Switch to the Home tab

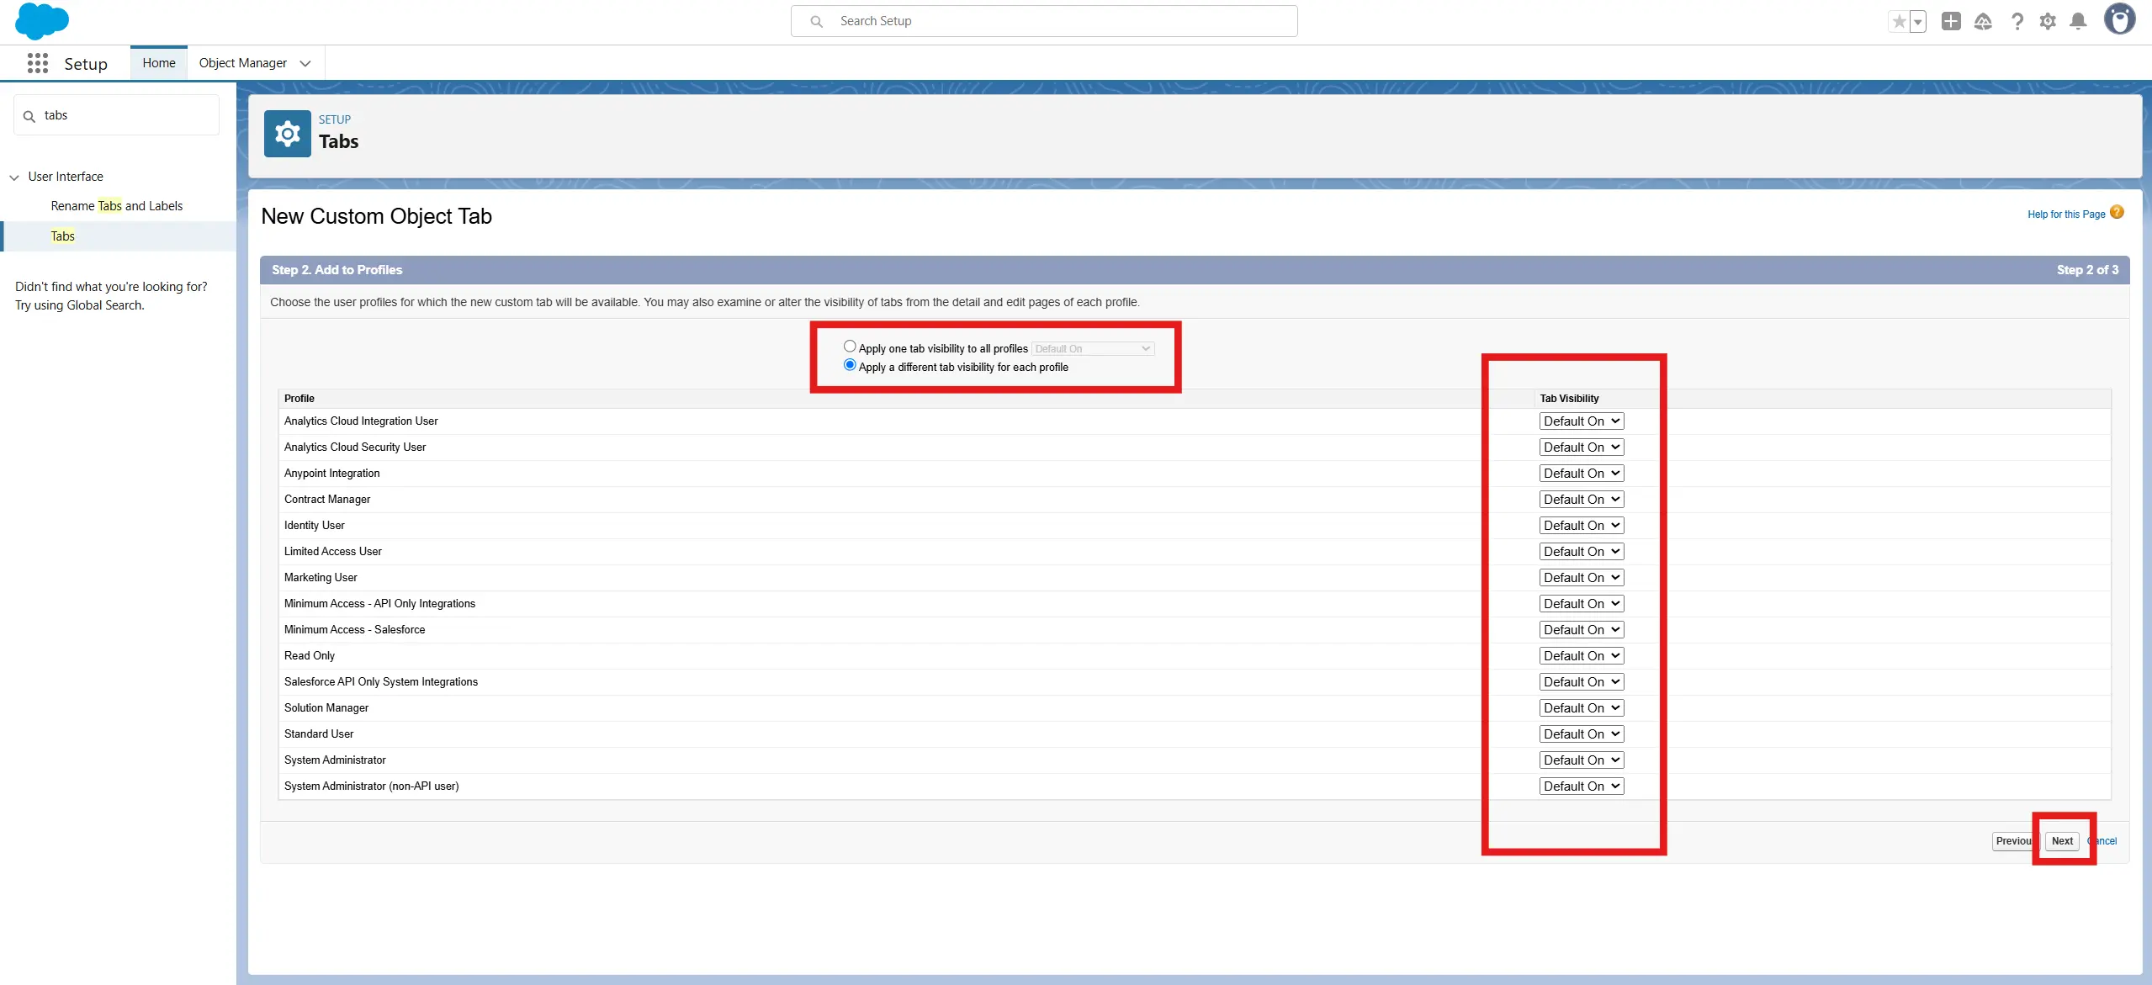pos(159,63)
